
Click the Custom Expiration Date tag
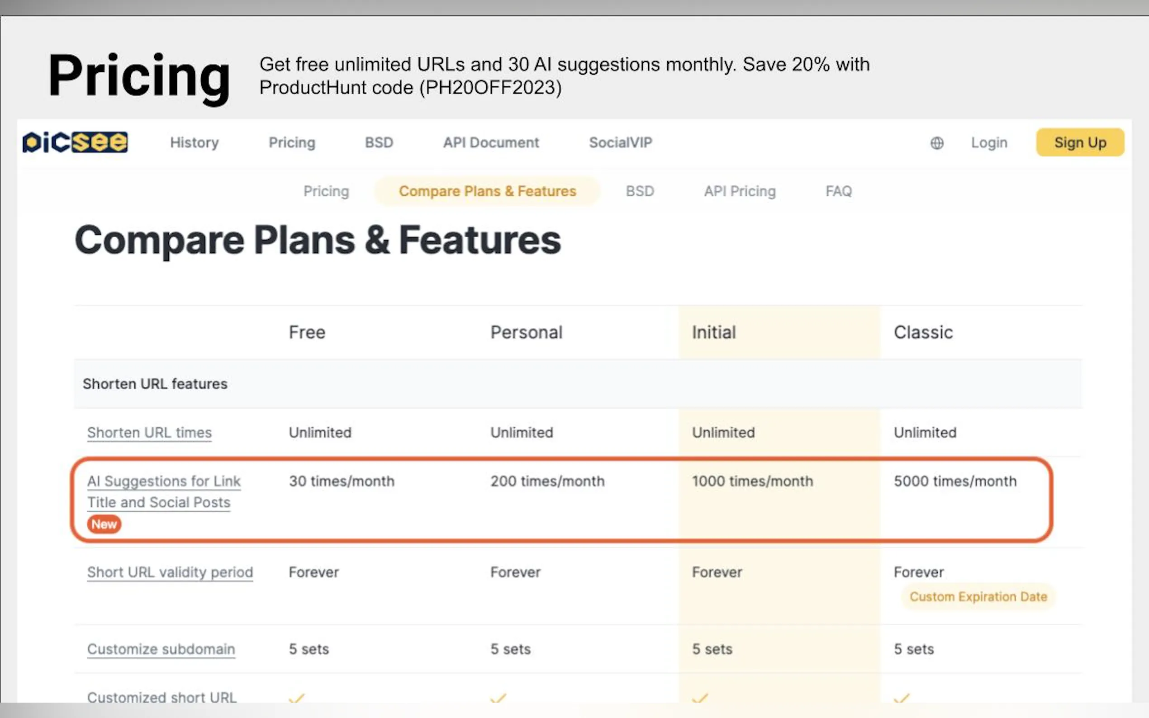pos(978,597)
